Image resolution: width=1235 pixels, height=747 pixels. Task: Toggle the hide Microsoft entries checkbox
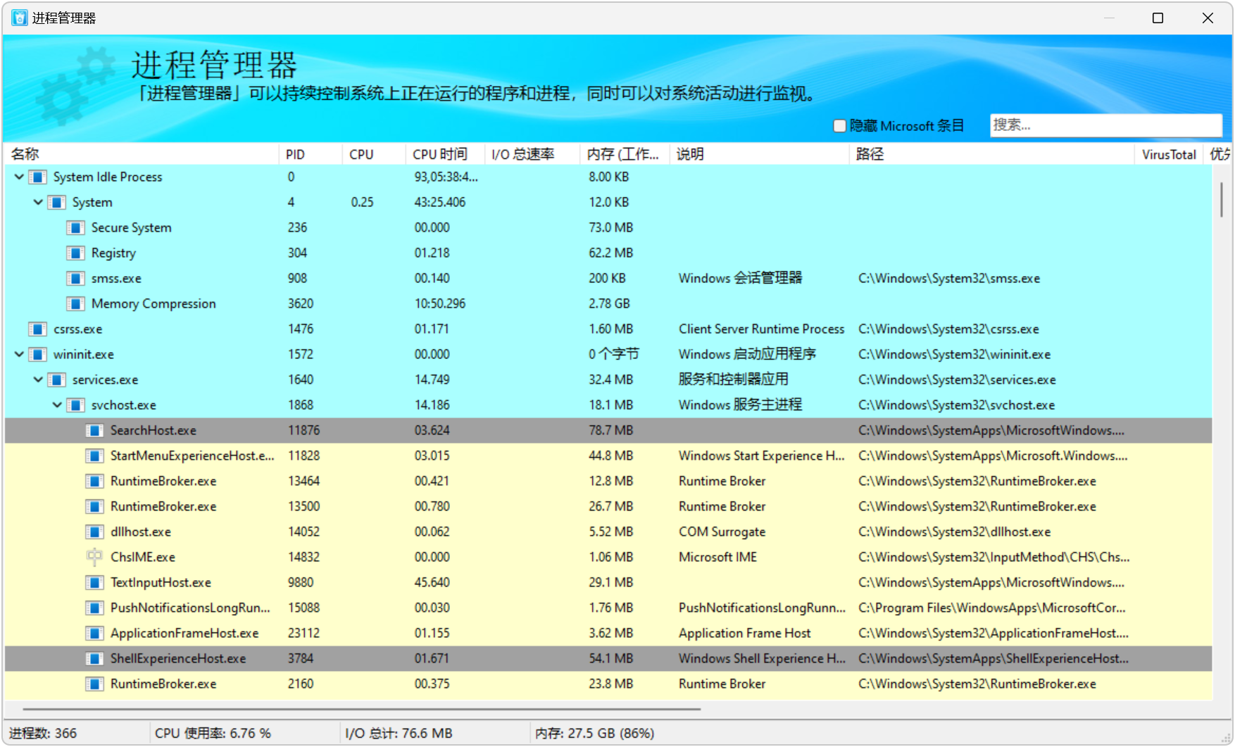pos(839,126)
